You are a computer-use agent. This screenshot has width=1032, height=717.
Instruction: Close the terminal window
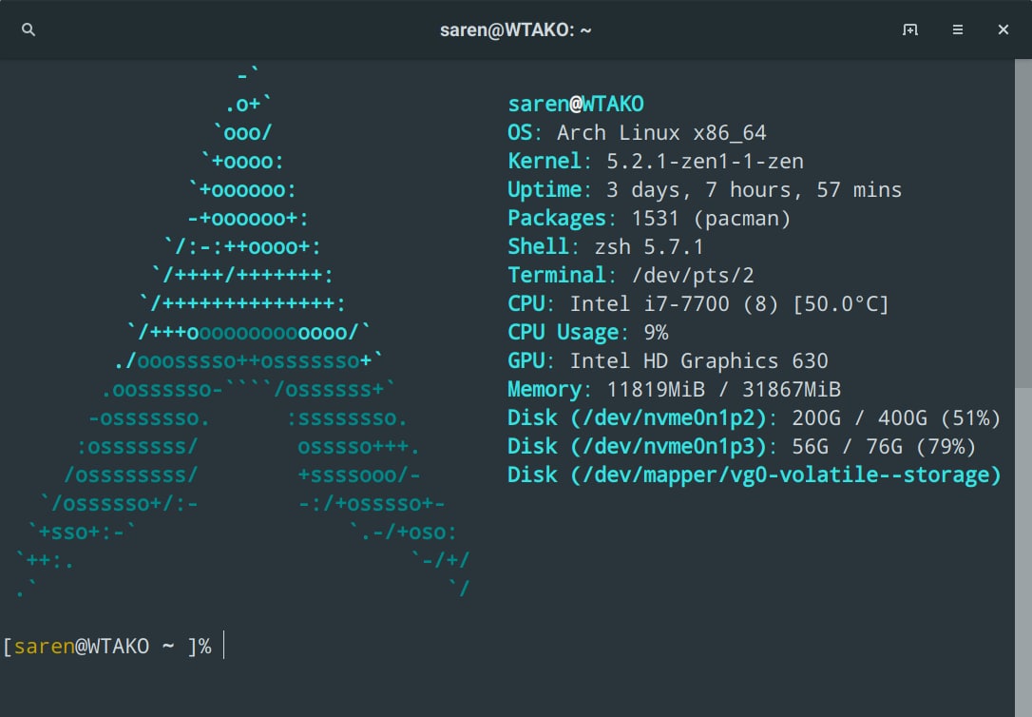(x=1003, y=29)
